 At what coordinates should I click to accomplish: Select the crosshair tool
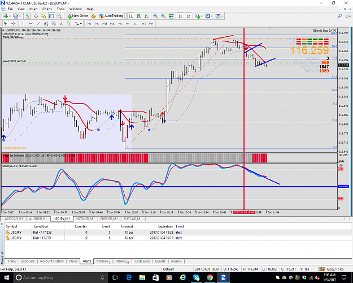[14, 23]
